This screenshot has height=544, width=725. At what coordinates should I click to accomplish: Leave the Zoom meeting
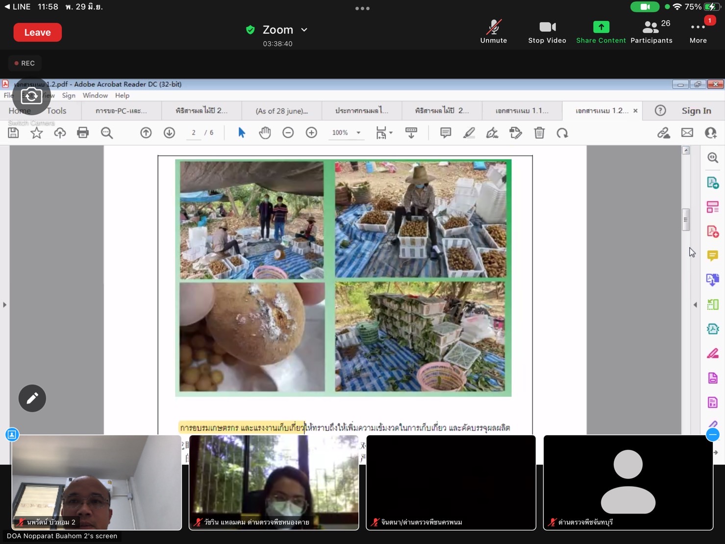click(37, 32)
